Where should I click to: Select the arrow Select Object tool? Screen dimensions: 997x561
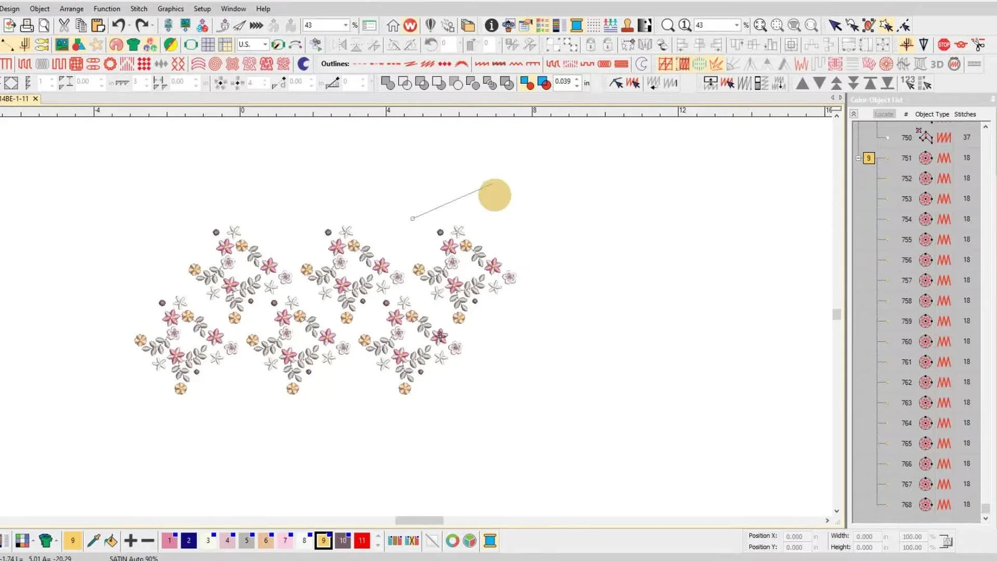tap(835, 25)
